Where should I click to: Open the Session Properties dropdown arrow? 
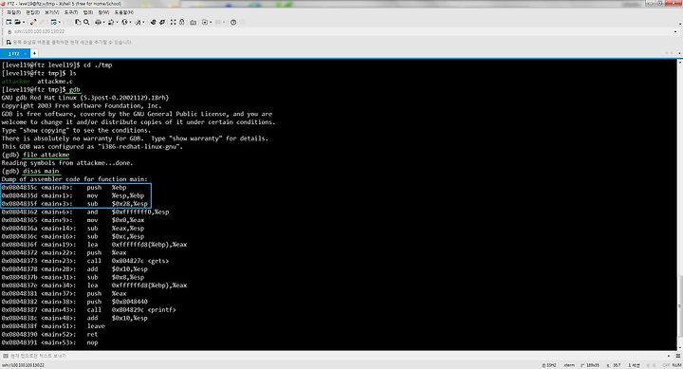coord(59,22)
